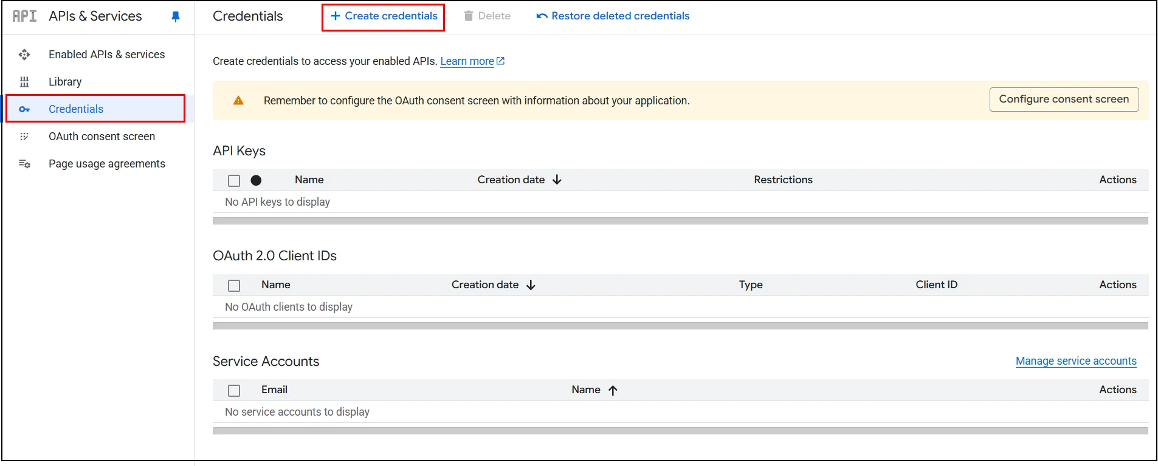This screenshot has width=1158, height=466.
Task: Click the API Keys Creation date header
Action: pyautogui.click(x=511, y=180)
